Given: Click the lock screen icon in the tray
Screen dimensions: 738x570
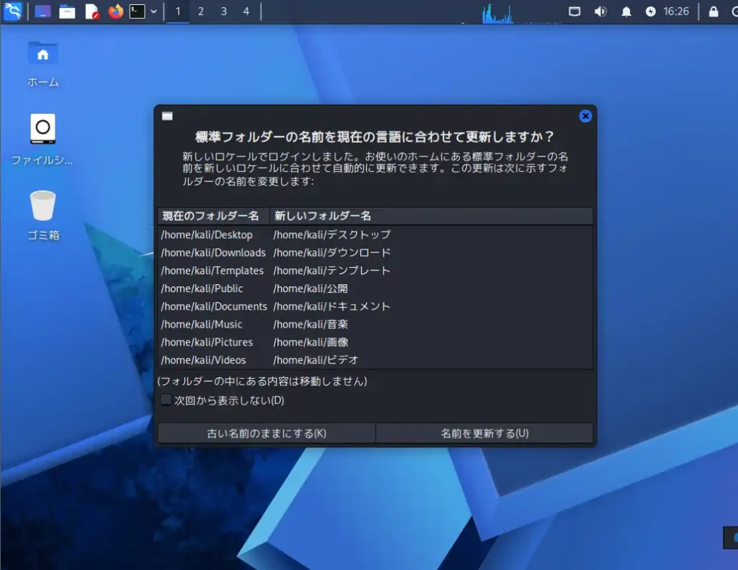Looking at the screenshot, I should [712, 12].
